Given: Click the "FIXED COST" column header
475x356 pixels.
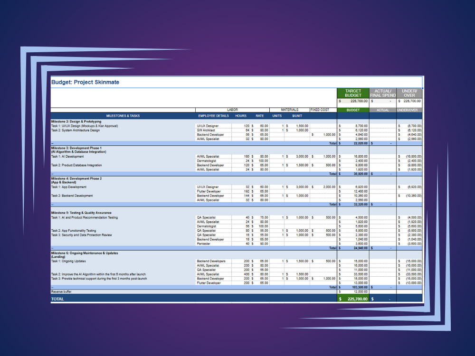Looking at the screenshot, I should click(x=320, y=110).
